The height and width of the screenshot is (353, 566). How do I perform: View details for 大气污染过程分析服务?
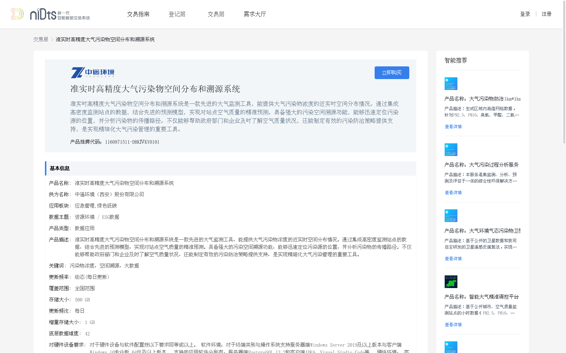(453, 193)
